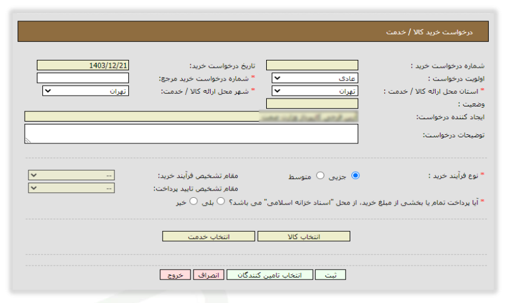Expand the مقام تشخیص فرآیند خرید dropdown
This screenshot has width=507, height=303.
[71, 175]
